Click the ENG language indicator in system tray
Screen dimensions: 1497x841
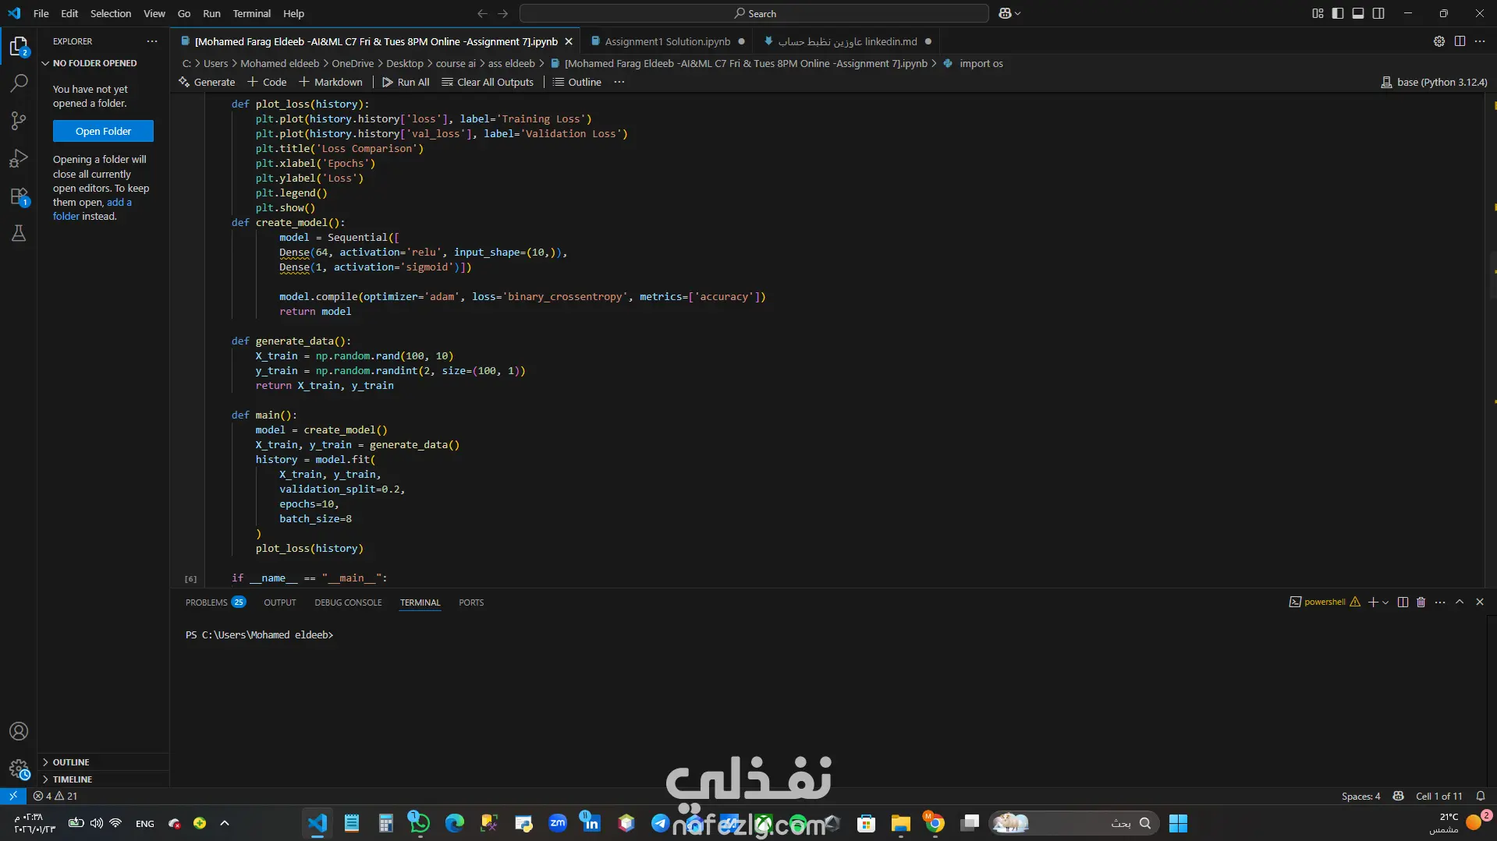pyautogui.click(x=144, y=823)
